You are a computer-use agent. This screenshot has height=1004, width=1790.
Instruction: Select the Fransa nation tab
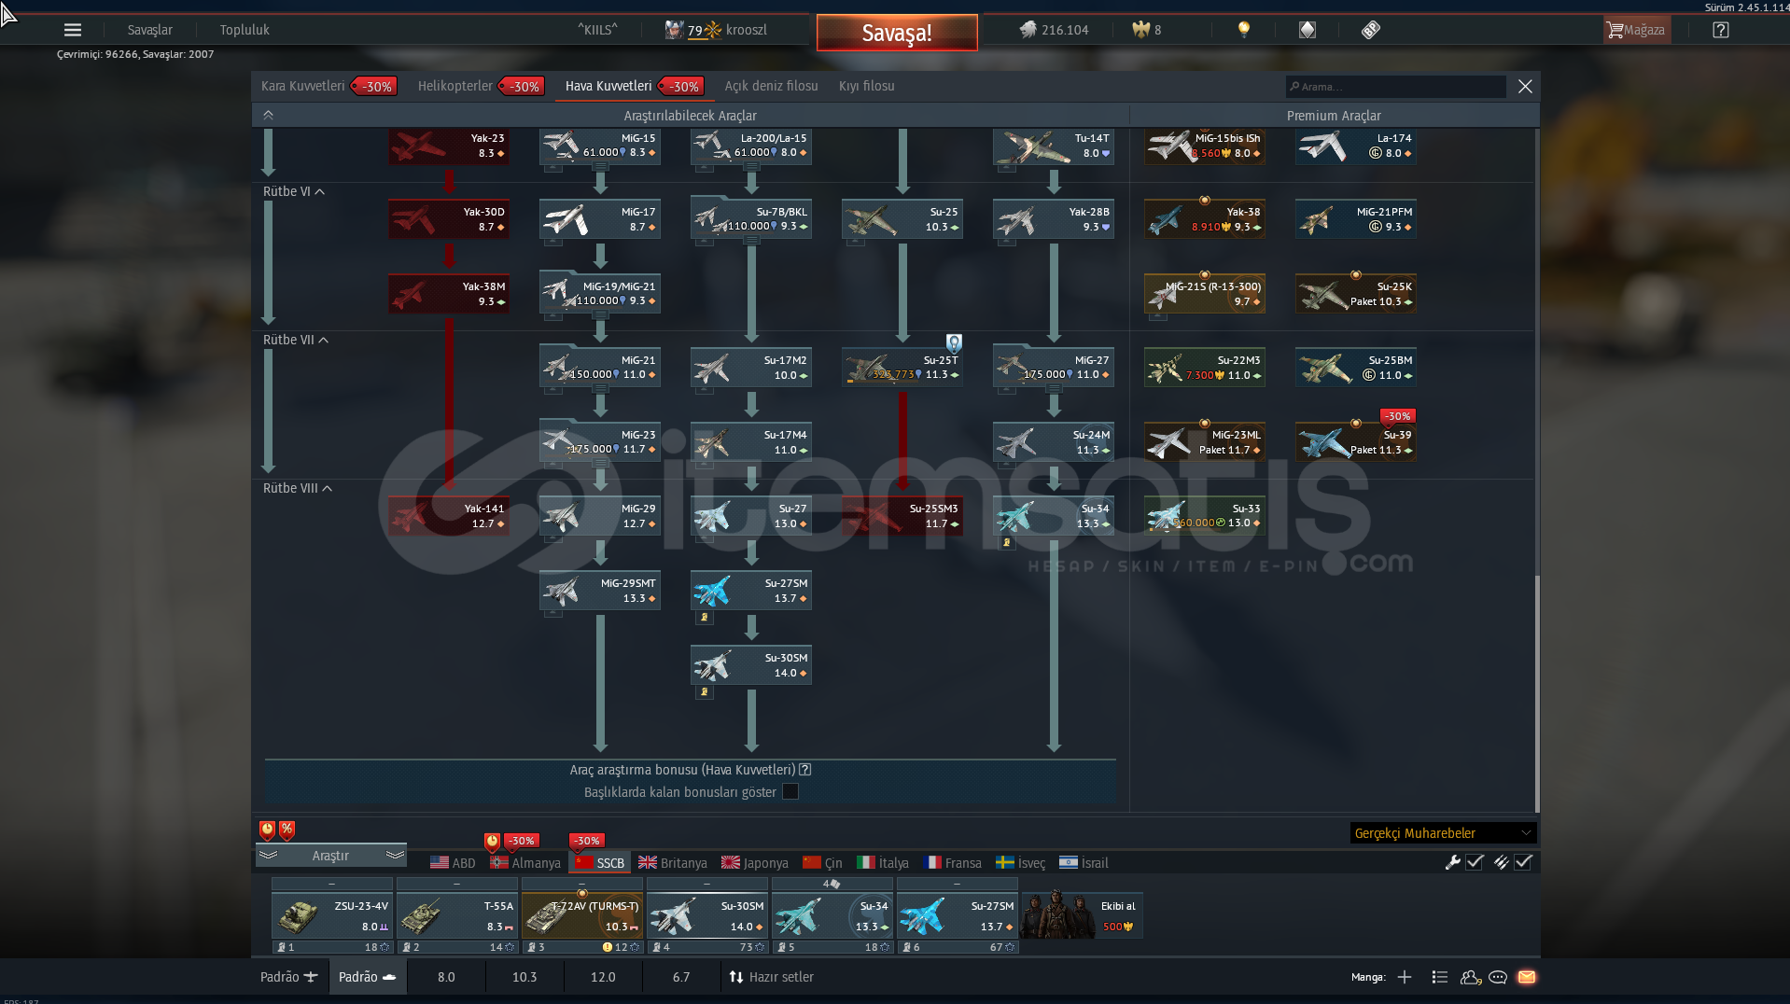point(953,863)
